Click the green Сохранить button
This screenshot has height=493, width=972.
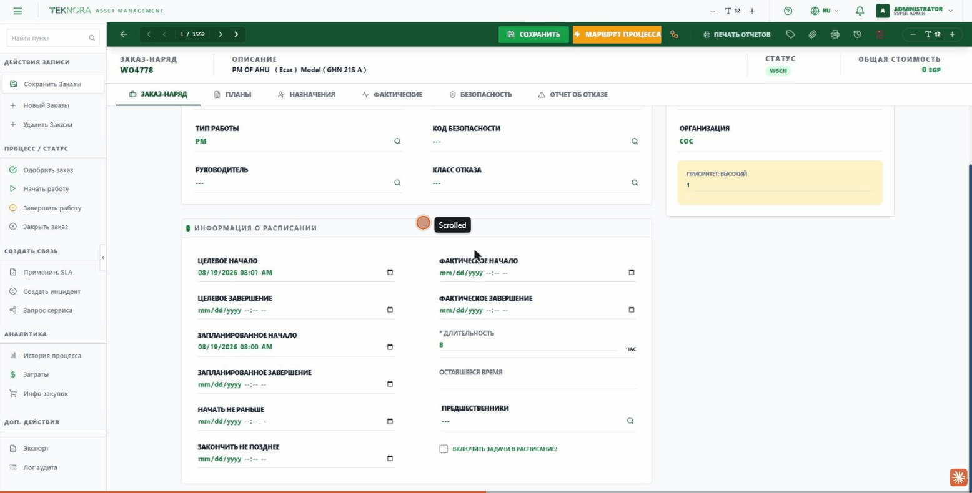[533, 34]
